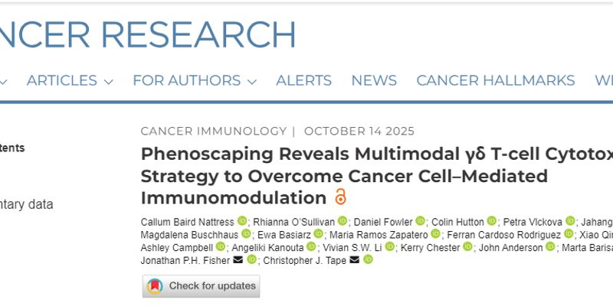This screenshot has height=306, width=613.
Task: Open the Cancer Immunology category link
Action: coord(212,131)
